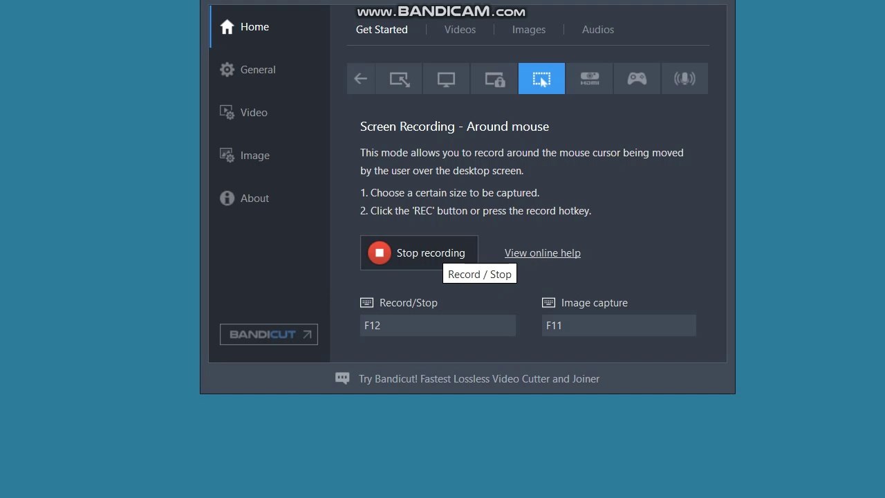Open the Home section in sidebar
885x498 pixels.
pyautogui.click(x=270, y=27)
